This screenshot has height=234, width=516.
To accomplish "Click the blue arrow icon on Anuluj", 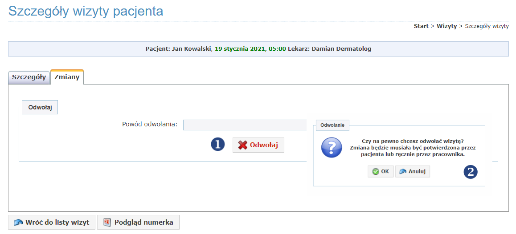I will click(x=403, y=172).
